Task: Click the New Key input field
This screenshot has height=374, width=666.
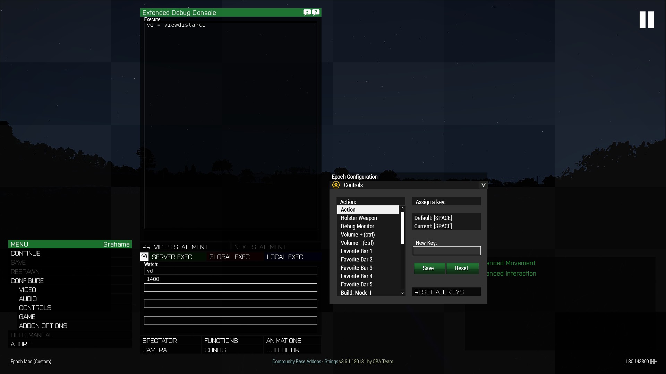Action: point(446,251)
